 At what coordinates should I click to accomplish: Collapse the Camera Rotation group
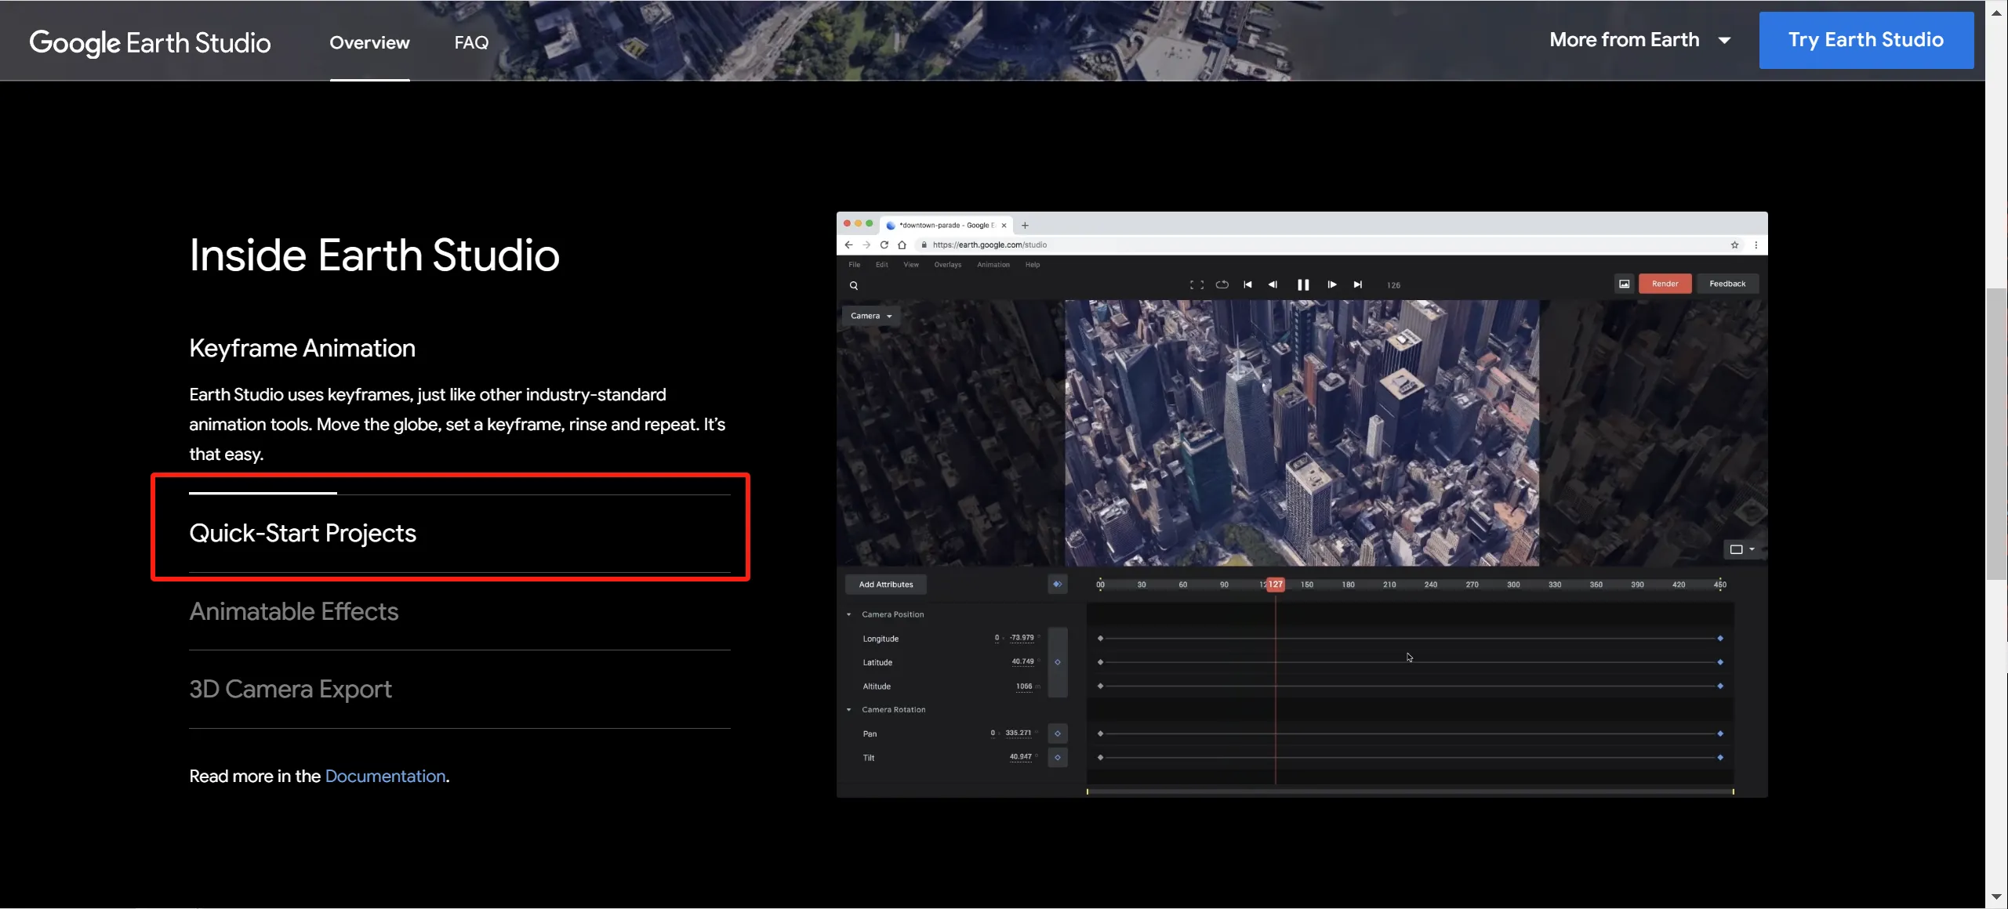848,710
